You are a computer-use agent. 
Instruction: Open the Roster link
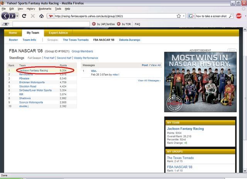click(14, 40)
